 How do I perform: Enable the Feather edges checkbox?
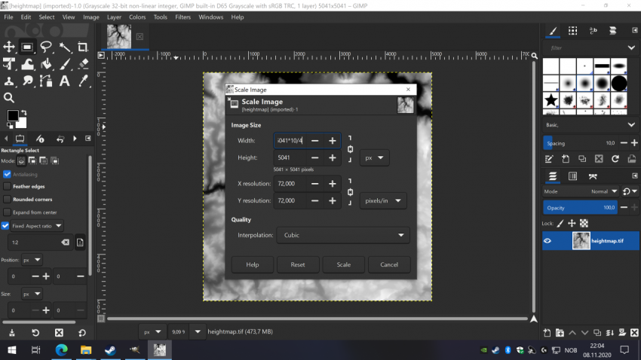(7, 187)
